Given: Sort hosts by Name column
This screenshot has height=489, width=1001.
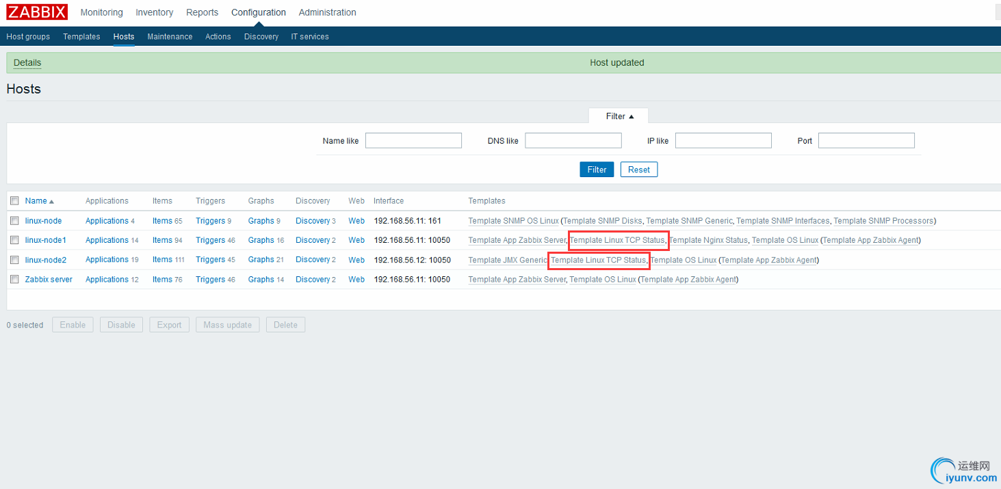Looking at the screenshot, I should click(39, 201).
